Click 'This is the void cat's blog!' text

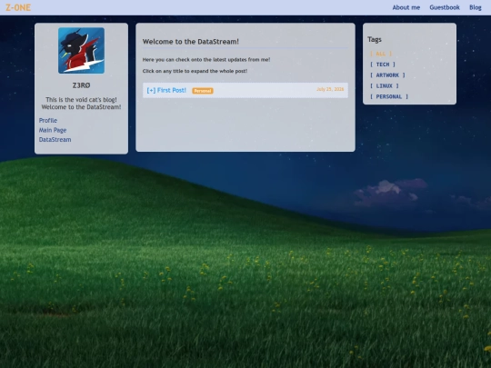point(82,100)
